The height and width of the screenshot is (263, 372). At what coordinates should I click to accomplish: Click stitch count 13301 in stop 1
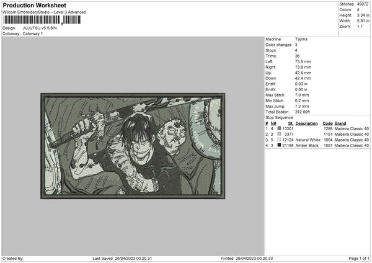(288, 128)
